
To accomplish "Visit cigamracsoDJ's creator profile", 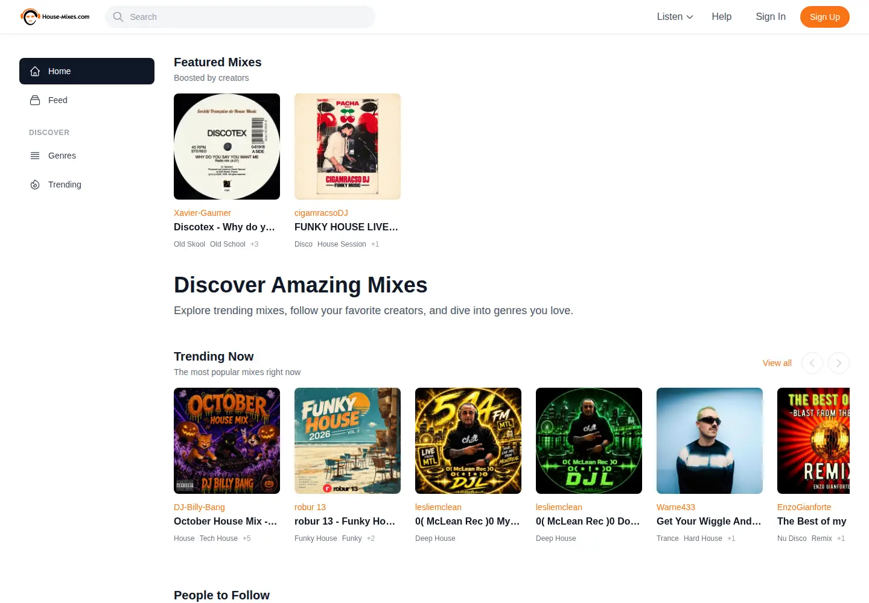I will click(x=321, y=213).
